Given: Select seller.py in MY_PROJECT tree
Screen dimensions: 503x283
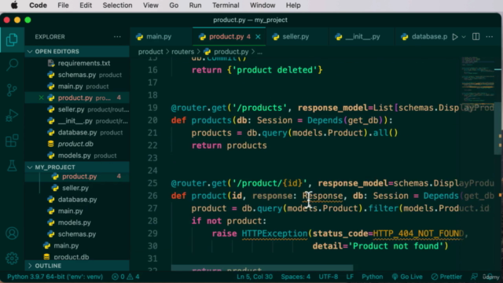Looking at the screenshot, I should [x=77, y=188].
